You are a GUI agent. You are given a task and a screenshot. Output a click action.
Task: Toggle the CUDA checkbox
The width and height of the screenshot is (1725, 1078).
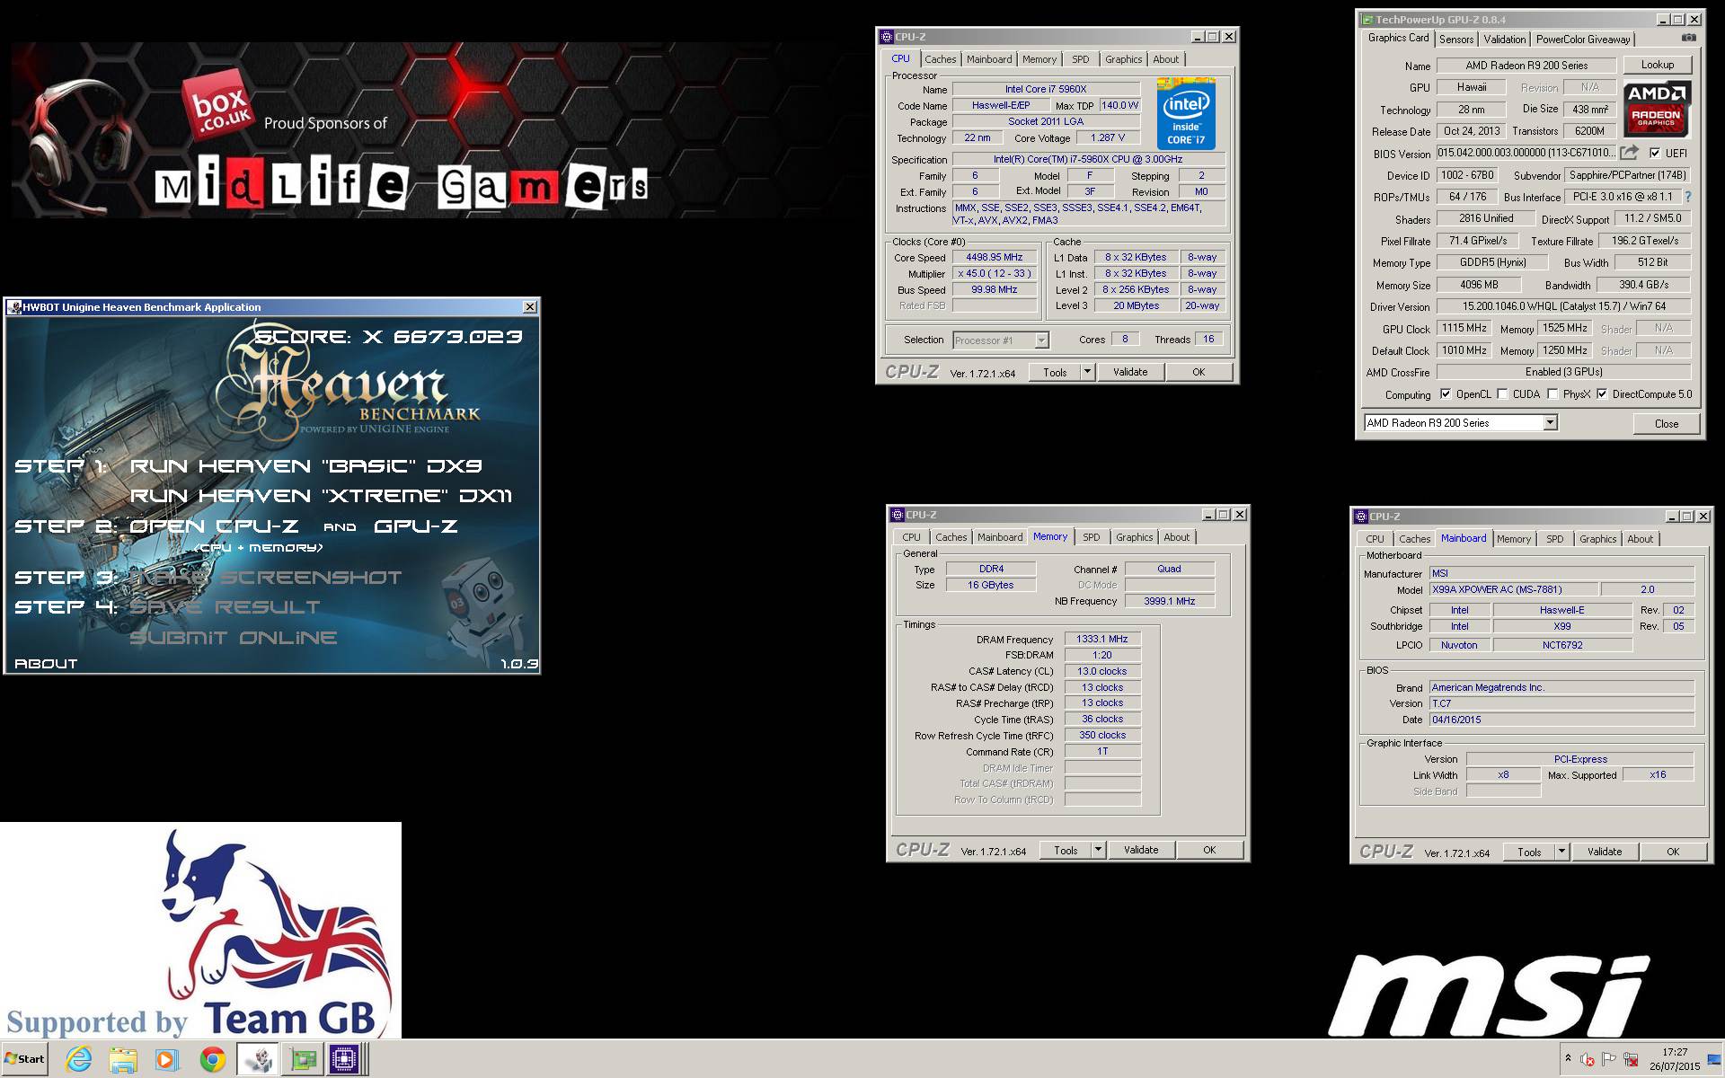(1502, 393)
